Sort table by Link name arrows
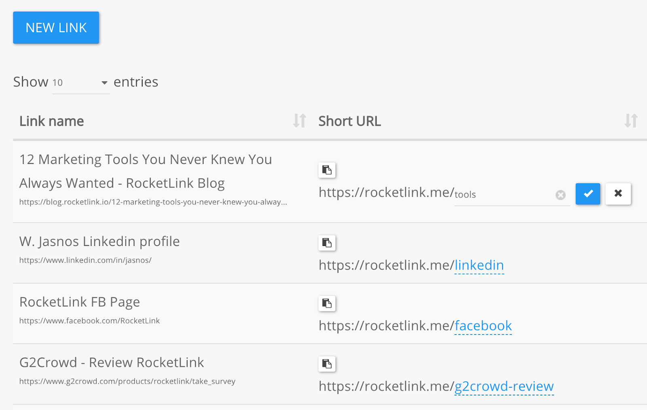The height and width of the screenshot is (410, 647). click(299, 121)
